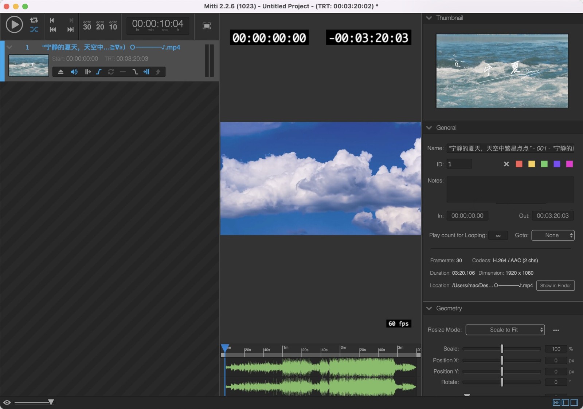Image resolution: width=583 pixels, height=409 pixels.
Task: Click the Play count for Looping field
Action: (x=498, y=235)
